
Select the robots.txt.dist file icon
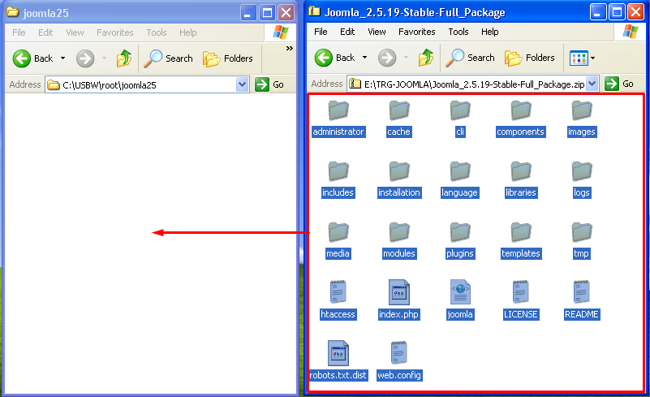[338, 353]
